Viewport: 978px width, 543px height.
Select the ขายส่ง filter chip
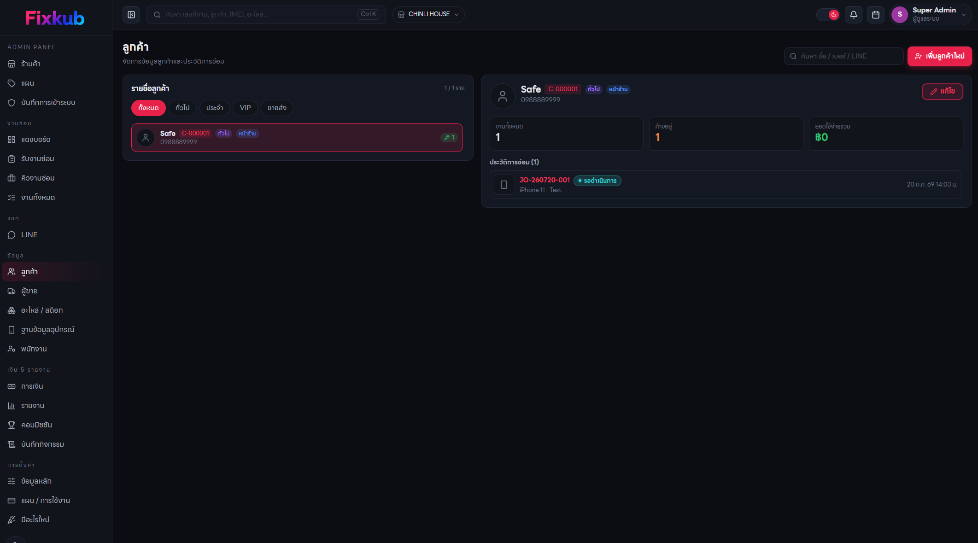277,108
